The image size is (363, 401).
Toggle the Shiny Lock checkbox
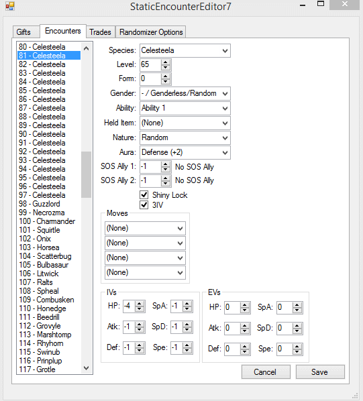[144, 195]
